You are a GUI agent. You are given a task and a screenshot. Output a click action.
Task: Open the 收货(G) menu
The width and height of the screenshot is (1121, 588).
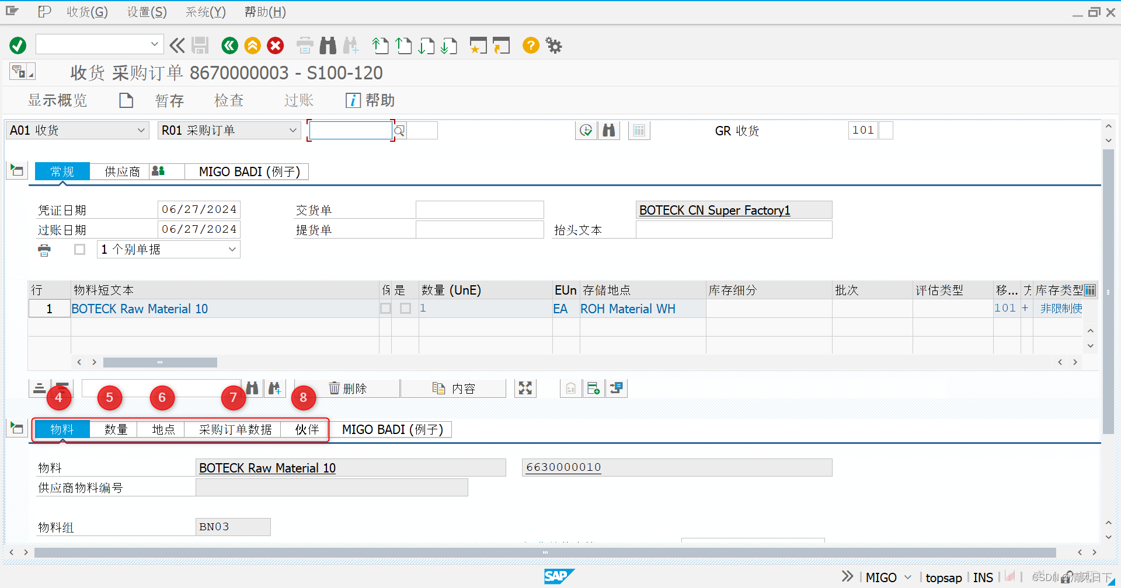pos(87,12)
